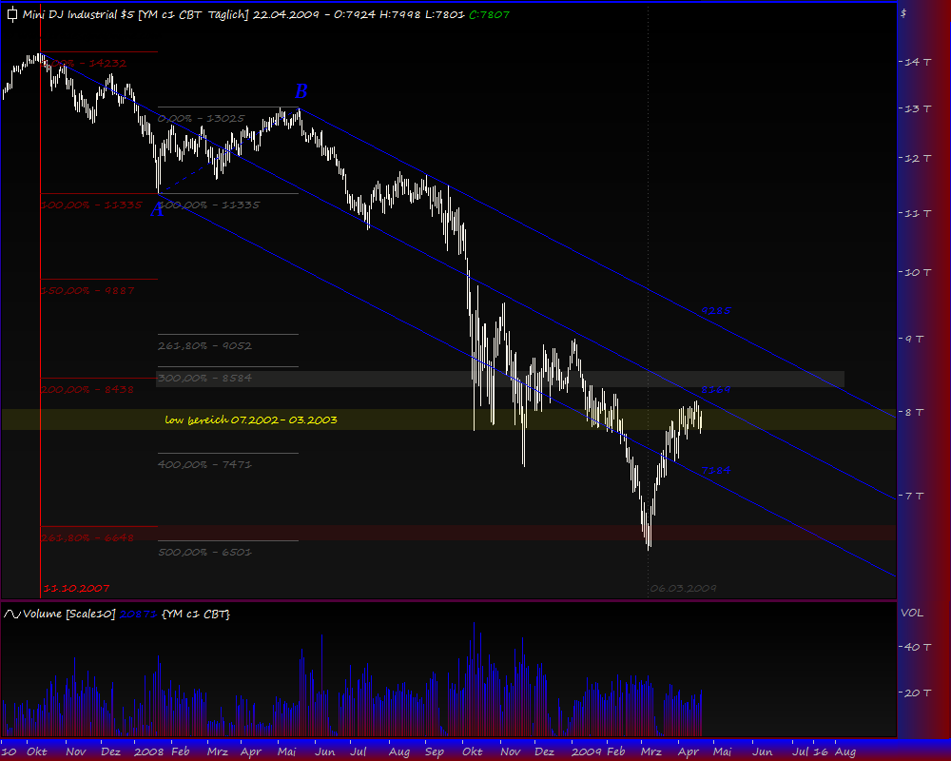Screen dimensions: 951x761
Task: Click the gray label "300,00% - 8584"
Action: (x=205, y=378)
